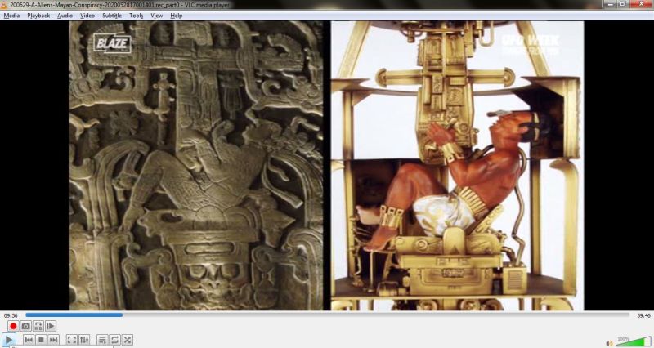This screenshot has width=654, height=348.
Task: Toggle loop repeat mode
Action: click(x=114, y=340)
